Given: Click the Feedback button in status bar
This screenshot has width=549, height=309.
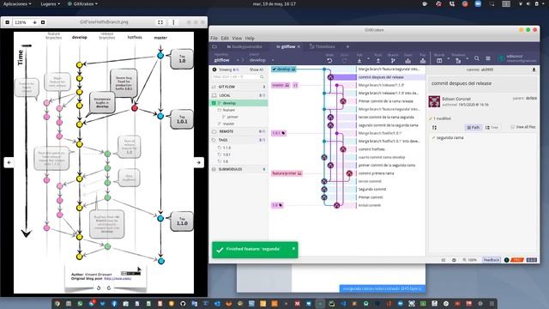Looking at the screenshot, I should [x=492, y=260].
